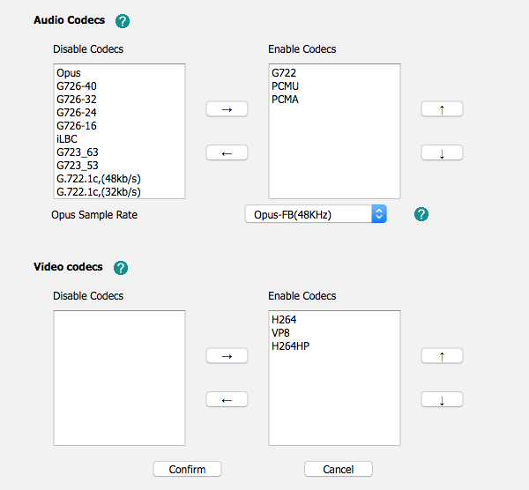The image size is (529, 490).
Task: Move audio codec up in priority
Action: pyautogui.click(x=442, y=108)
